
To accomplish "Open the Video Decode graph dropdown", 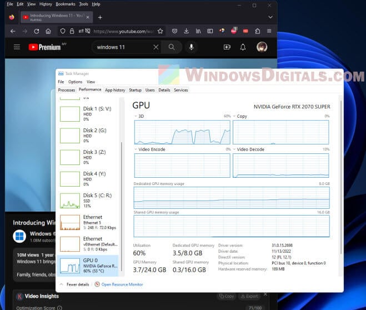I will [x=234, y=149].
